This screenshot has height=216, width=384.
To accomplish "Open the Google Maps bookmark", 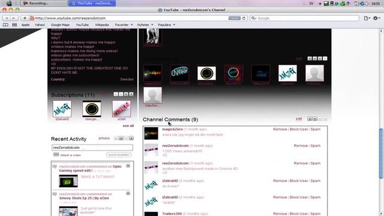I will click(x=60, y=25).
